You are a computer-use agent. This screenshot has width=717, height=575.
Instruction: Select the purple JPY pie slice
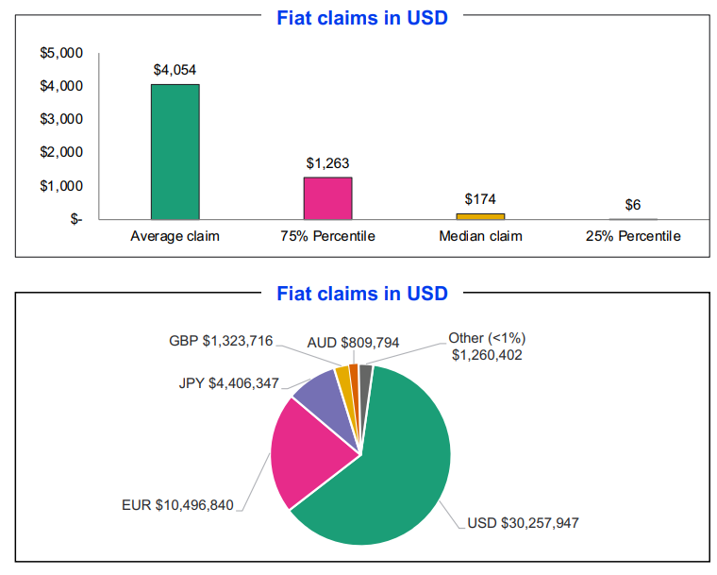[x=319, y=397]
